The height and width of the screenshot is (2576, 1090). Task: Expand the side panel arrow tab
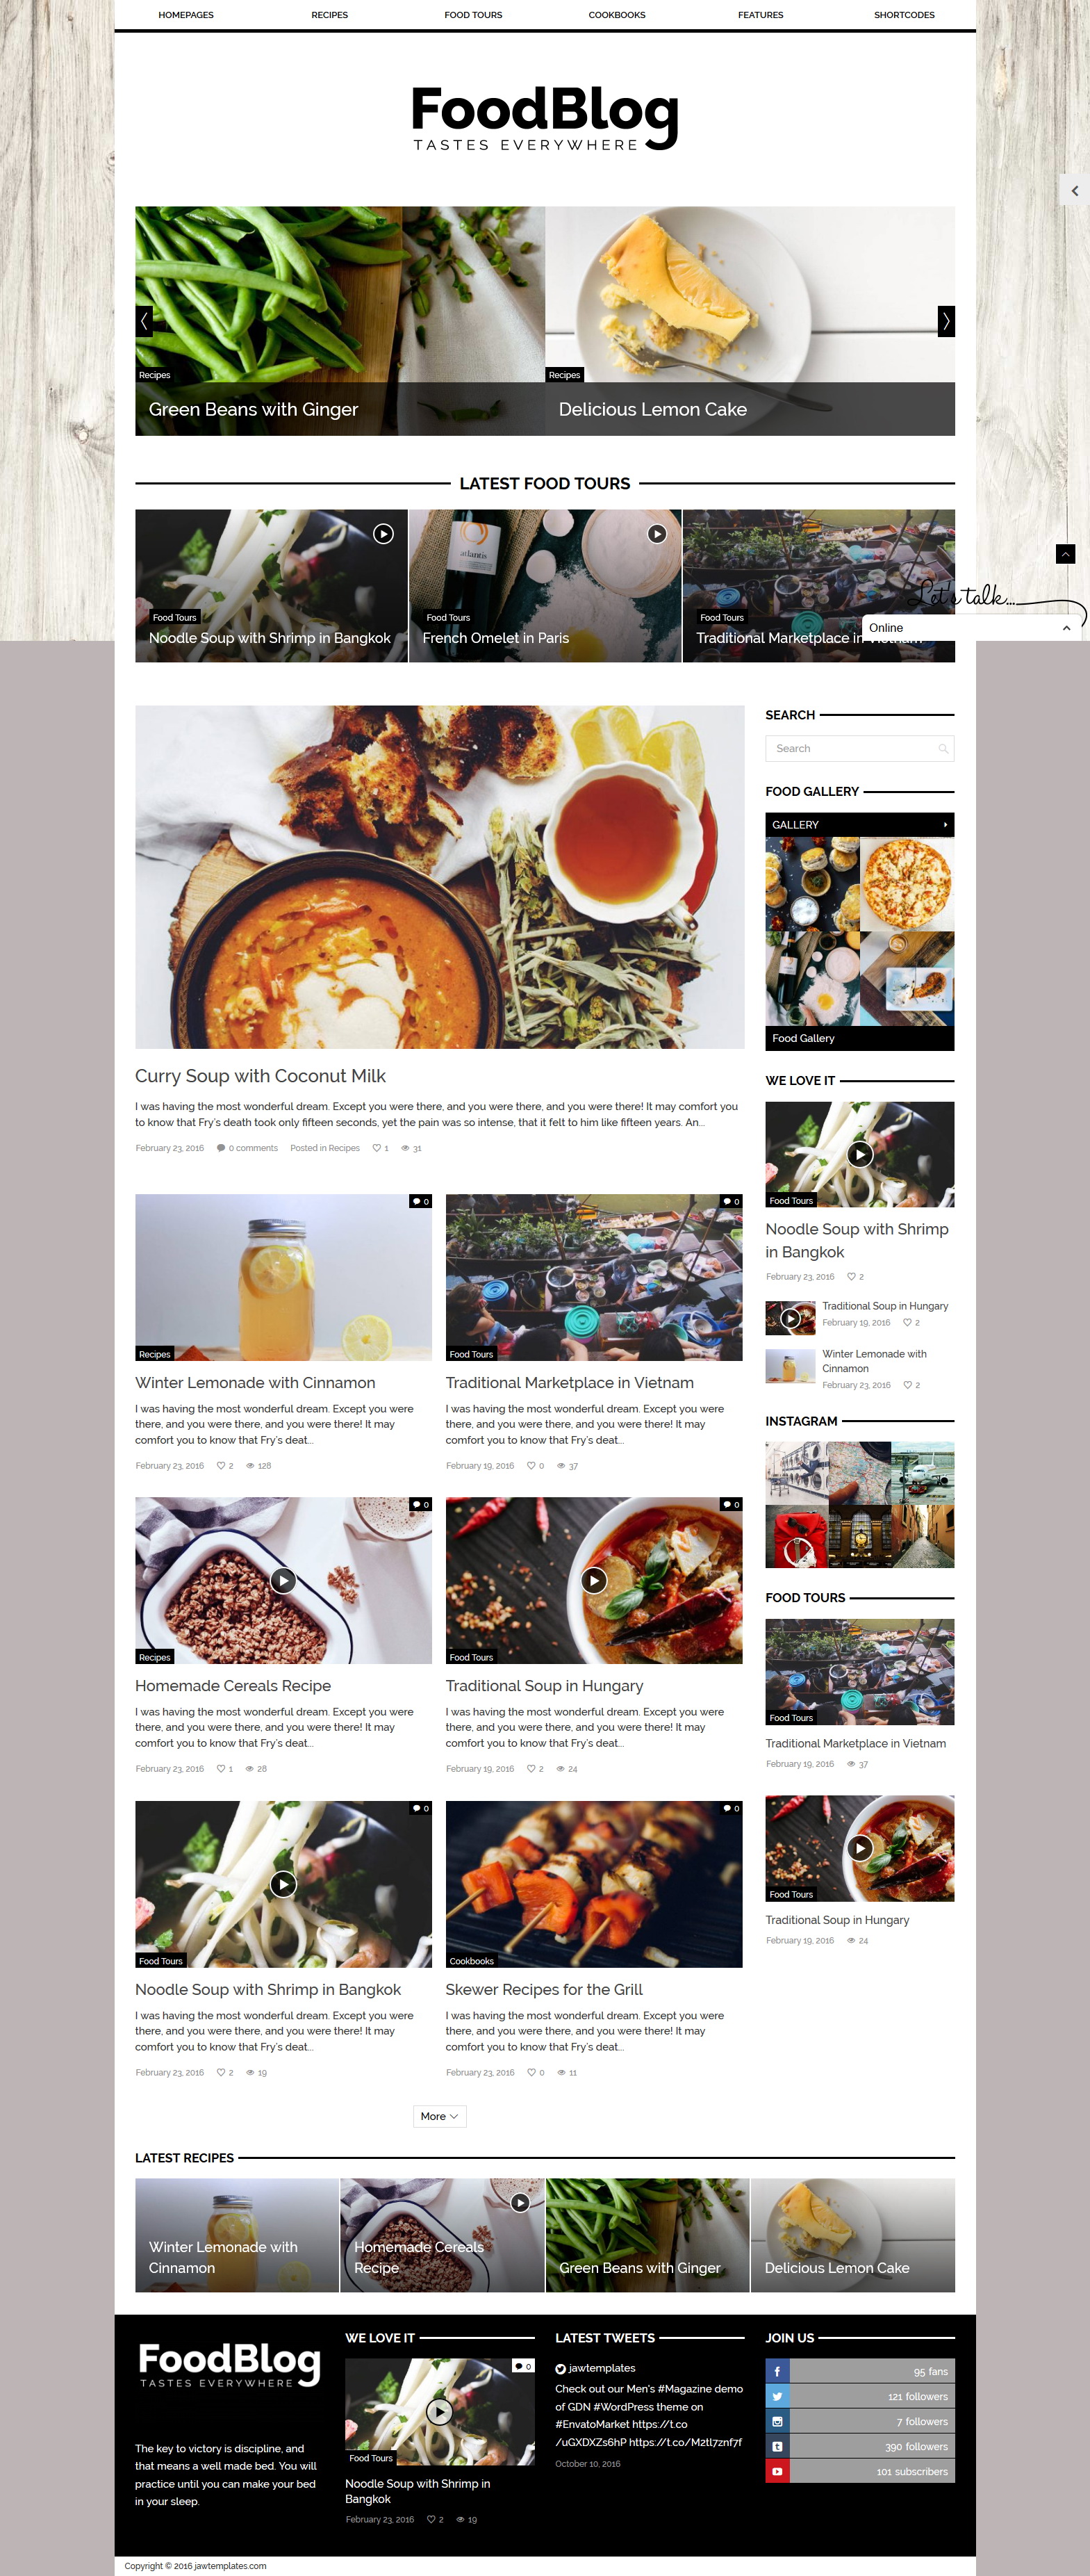pyautogui.click(x=1074, y=190)
